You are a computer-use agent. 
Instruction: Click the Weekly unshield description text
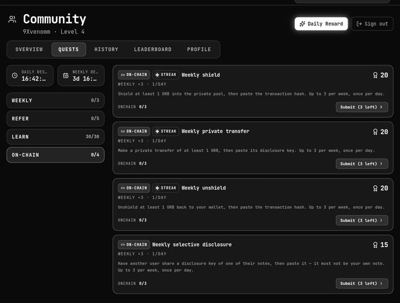coord(251,207)
